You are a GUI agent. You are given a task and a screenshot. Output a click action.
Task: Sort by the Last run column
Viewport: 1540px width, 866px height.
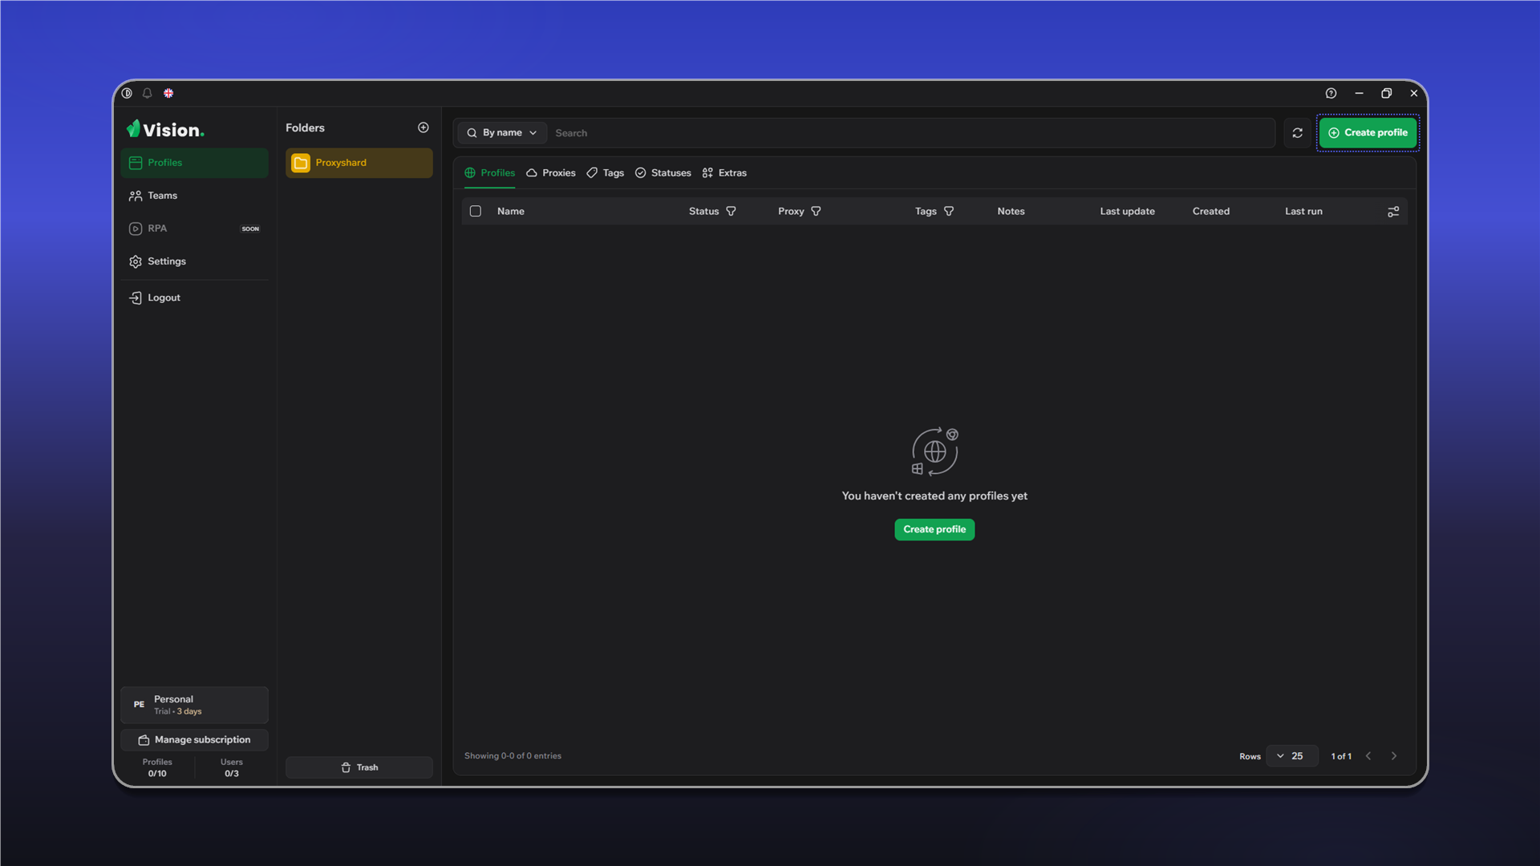pyautogui.click(x=1303, y=212)
